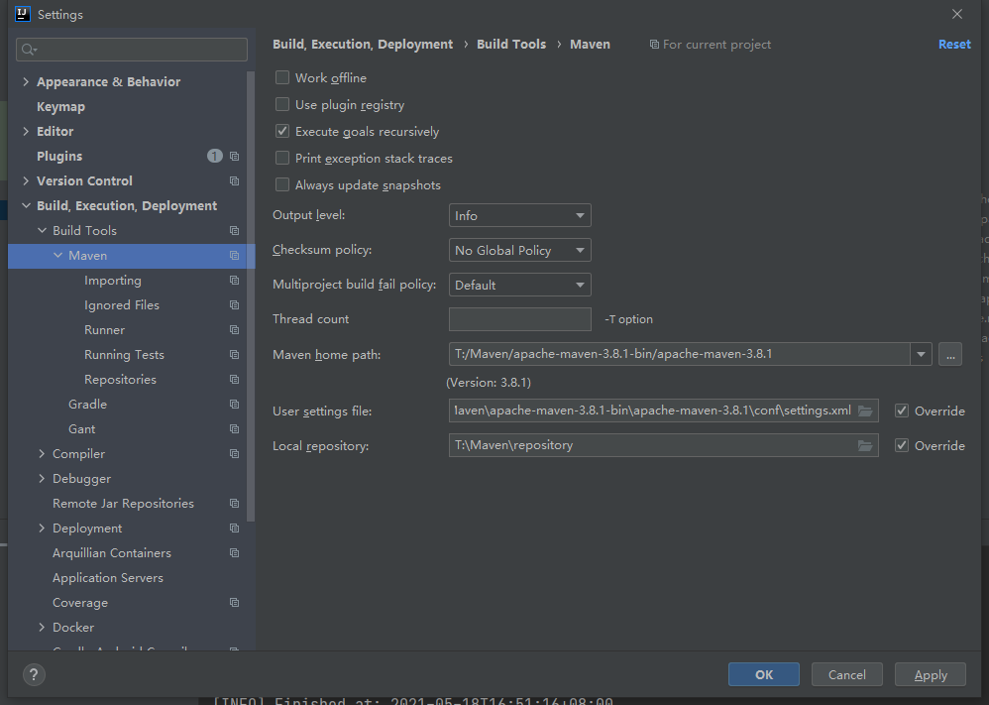Uncheck Override next to Local repository
This screenshot has width=989, height=705.
coord(901,445)
